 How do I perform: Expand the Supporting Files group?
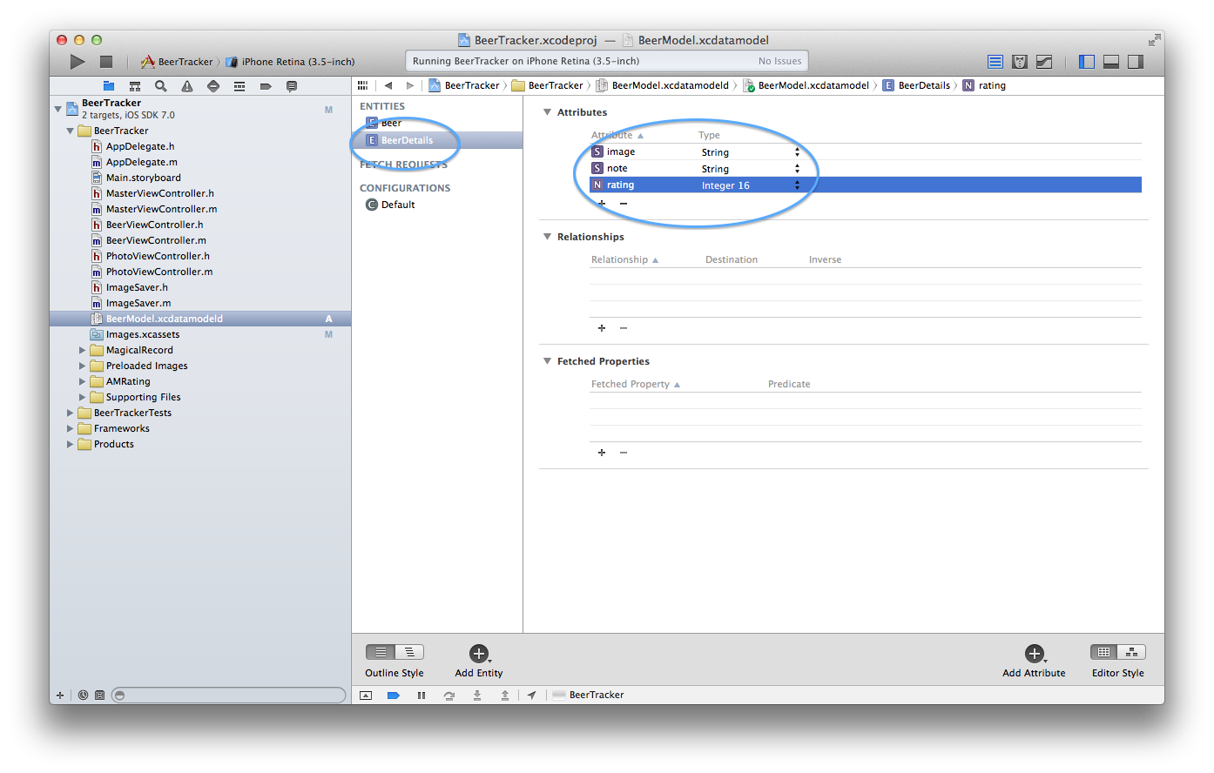83,398
